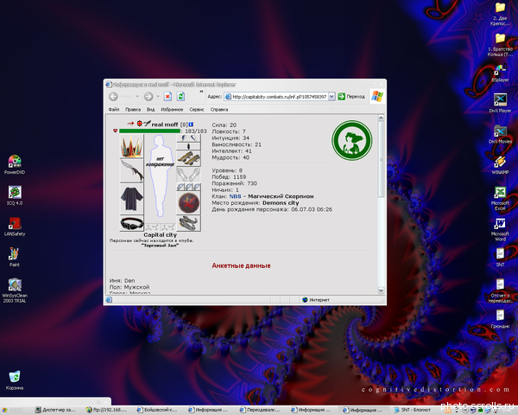
Task: Click the 'Demons city' birthplace text
Action: coord(281,203)
